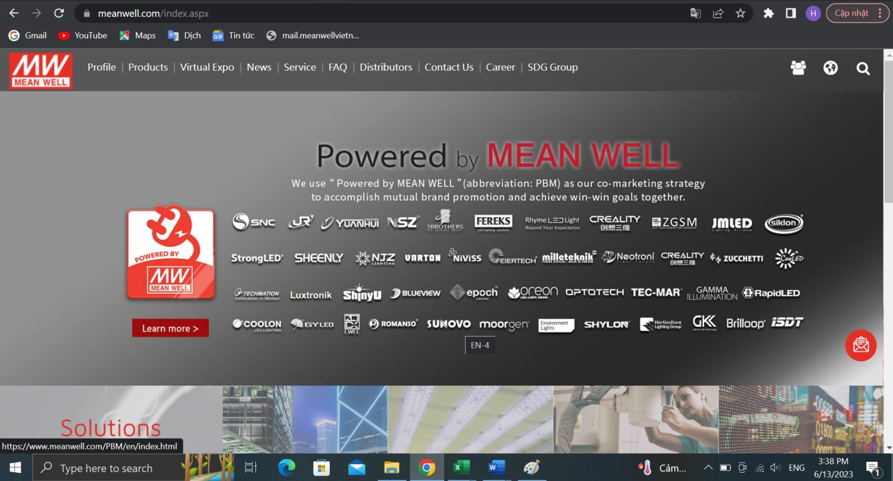Open the site search magnifier icon
The height and width of the screenshot is (481, 893).
click(863, 68)
